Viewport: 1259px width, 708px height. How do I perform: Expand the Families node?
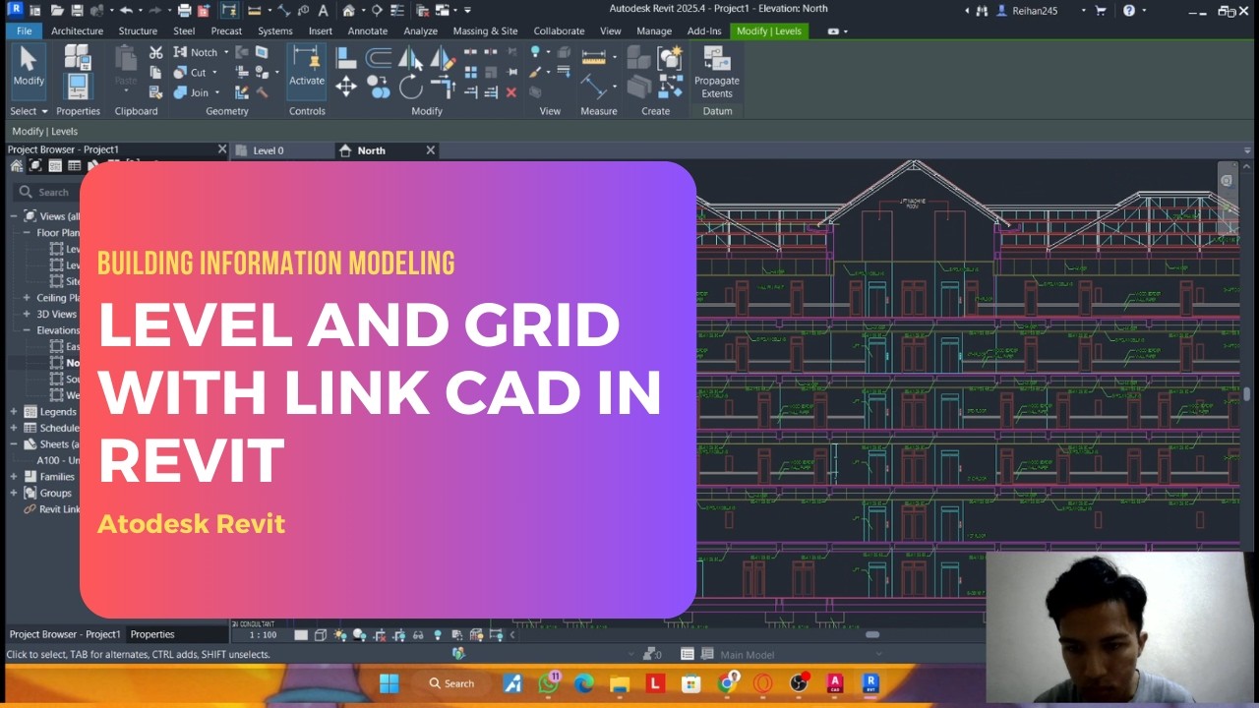(x=14, y=477)
